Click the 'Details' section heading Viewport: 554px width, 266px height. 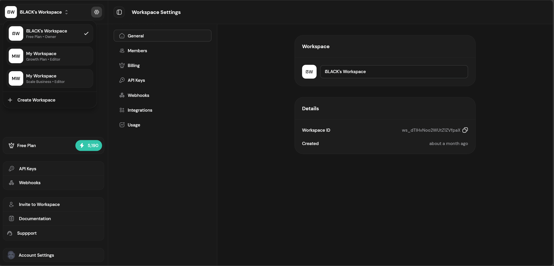click(x=310, y=108)
